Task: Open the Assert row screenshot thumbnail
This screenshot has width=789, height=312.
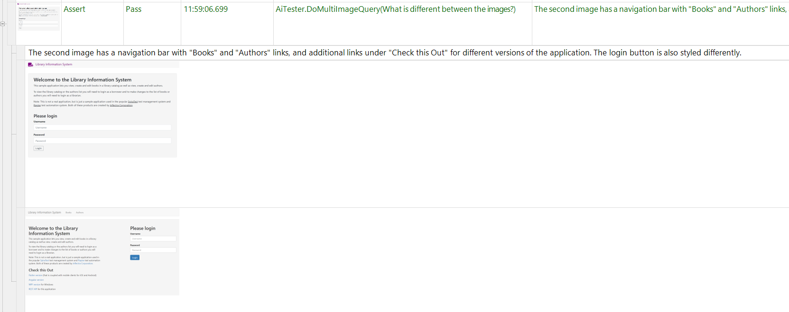Action: 38,17
